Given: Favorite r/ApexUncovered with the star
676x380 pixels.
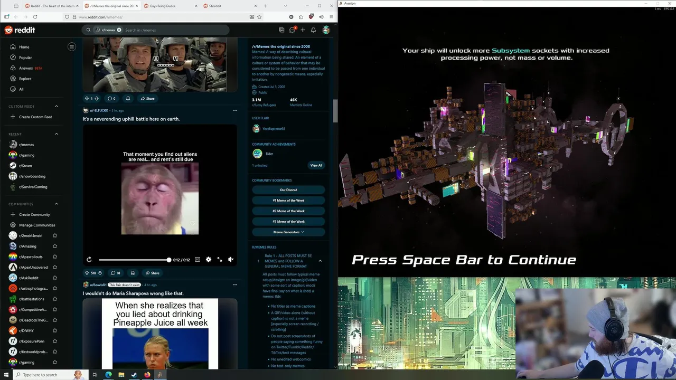Looking at the screenshot, I should point(55,267).
